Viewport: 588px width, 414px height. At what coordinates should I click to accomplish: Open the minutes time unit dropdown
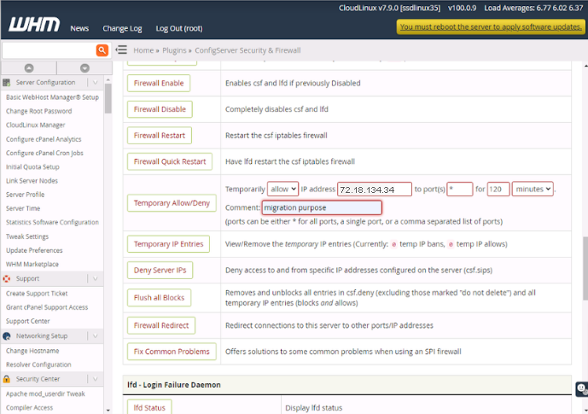(x=533, y=189)
